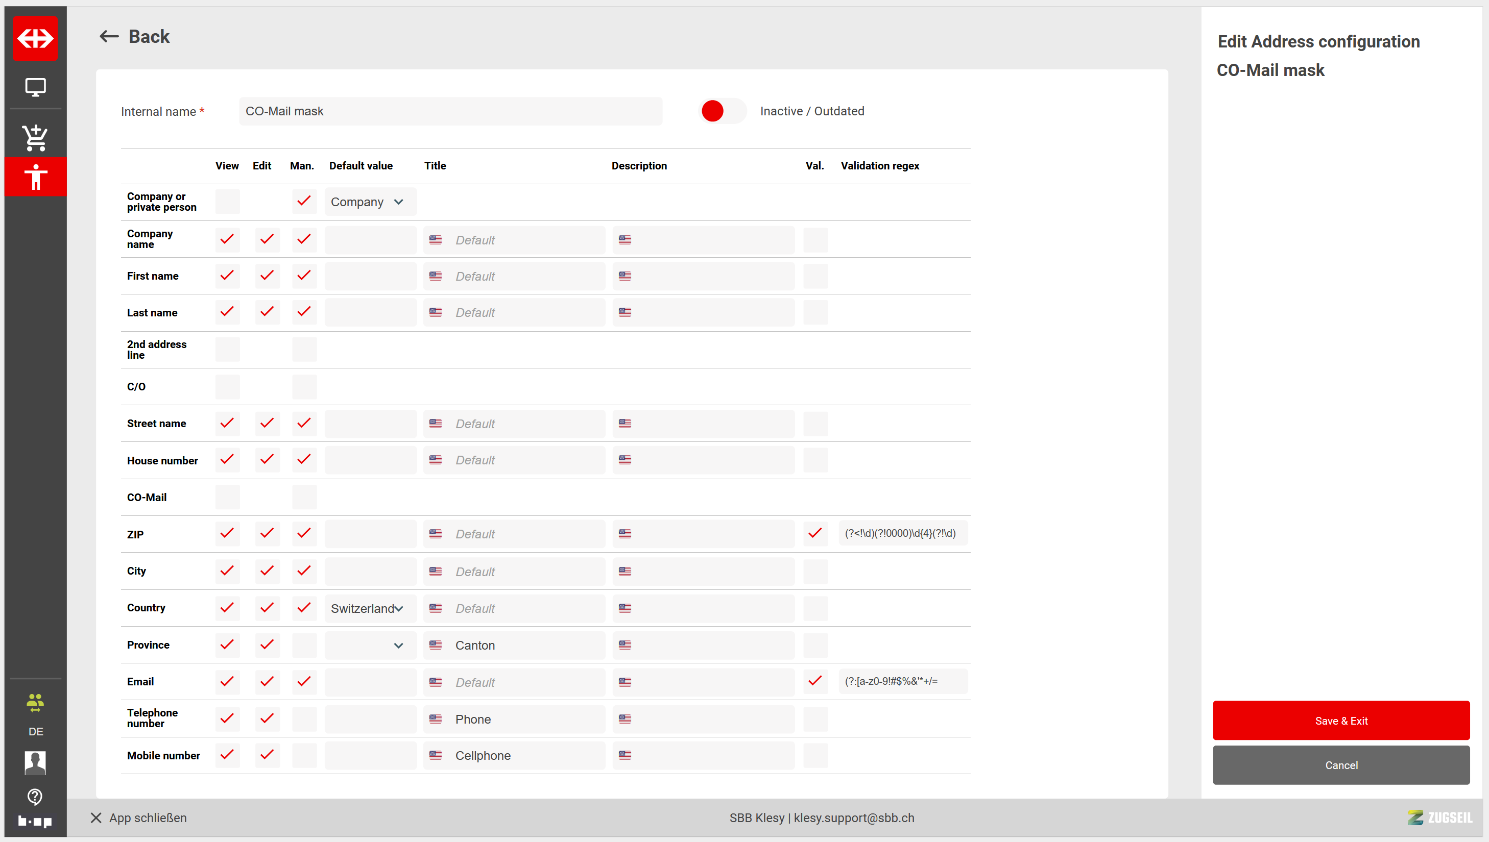Click the SBB logo icon
Image resolution: width=1489 pixels, height=842 pixels.
(x=35, y=38)
